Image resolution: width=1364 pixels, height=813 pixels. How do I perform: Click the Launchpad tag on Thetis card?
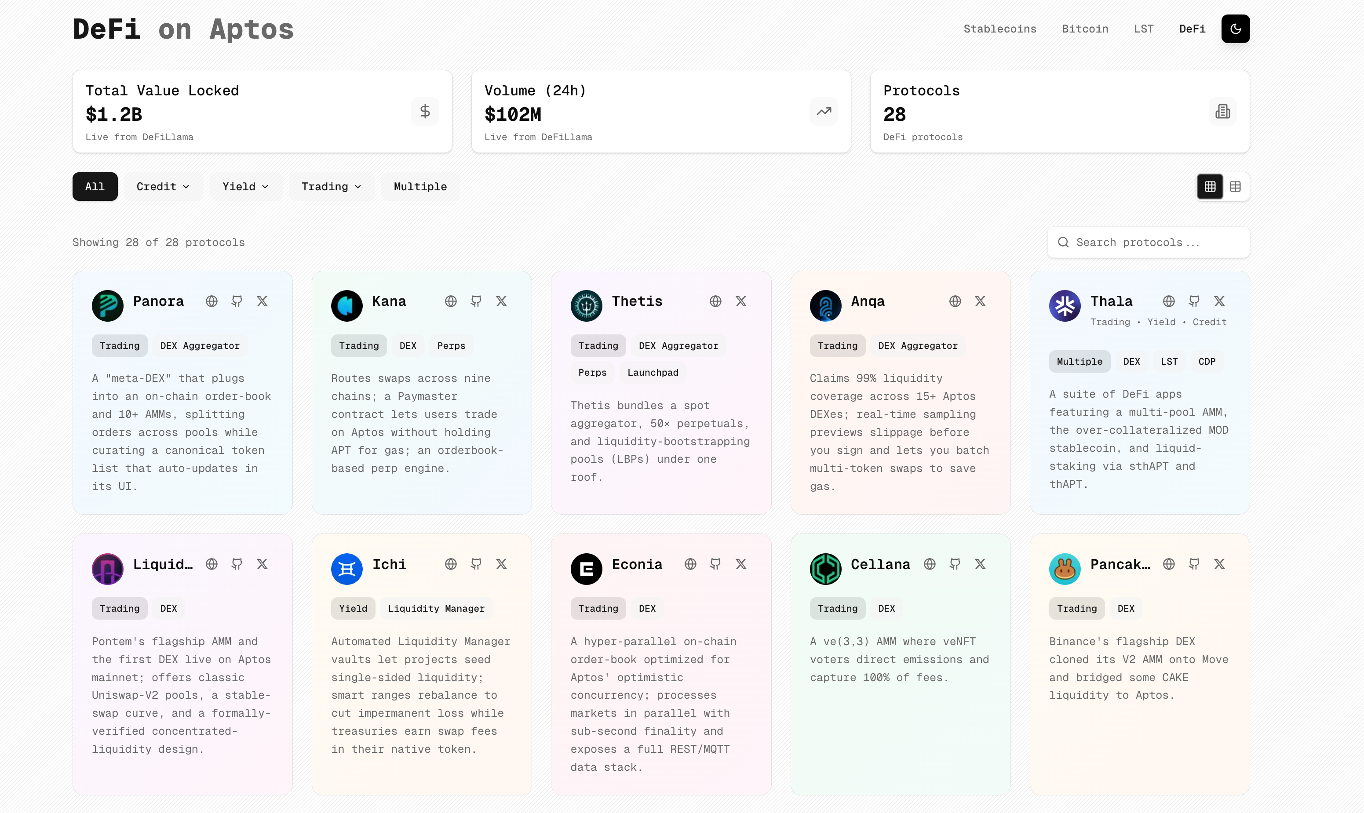653,373
